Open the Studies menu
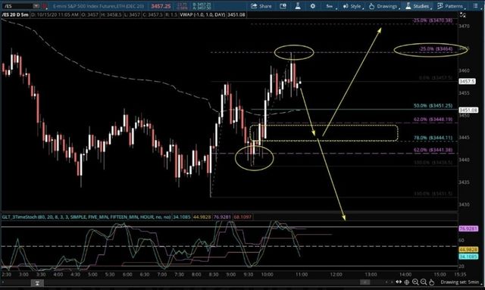This screenshot has height=290, width=485. 418,6
